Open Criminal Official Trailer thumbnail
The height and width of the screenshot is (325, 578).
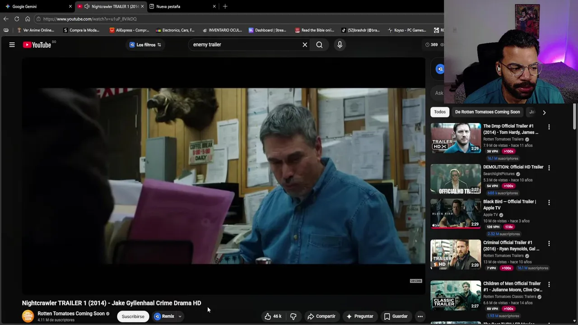[x=456, y=255]
